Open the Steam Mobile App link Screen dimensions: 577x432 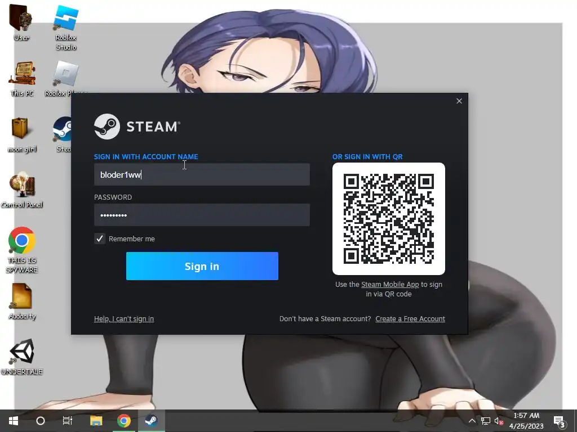coord(390,284)
